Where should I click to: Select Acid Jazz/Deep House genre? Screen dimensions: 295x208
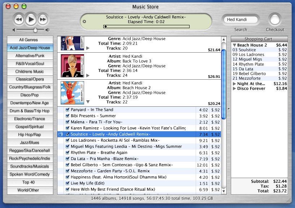point(30,48)
